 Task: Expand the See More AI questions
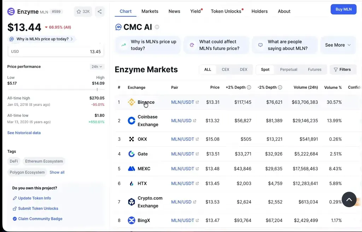click(338, 45)
